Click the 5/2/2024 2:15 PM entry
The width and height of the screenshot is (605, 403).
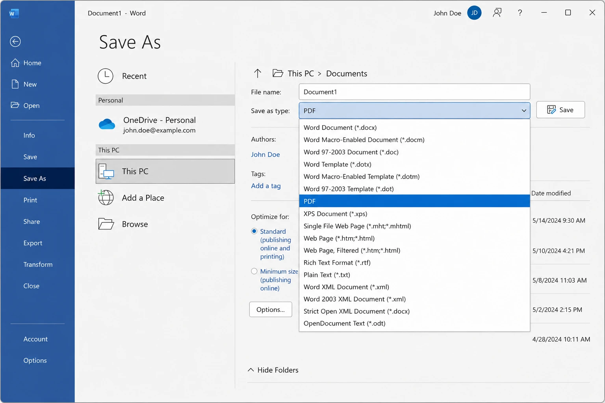click(557, 310)
